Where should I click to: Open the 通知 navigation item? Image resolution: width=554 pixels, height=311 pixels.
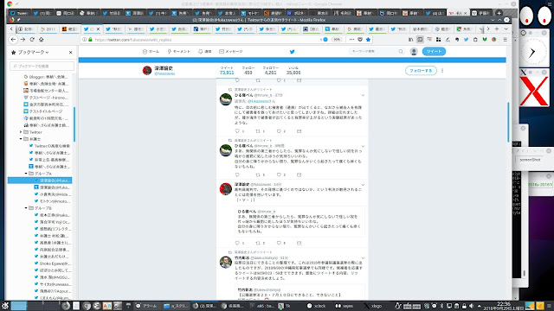205,52
